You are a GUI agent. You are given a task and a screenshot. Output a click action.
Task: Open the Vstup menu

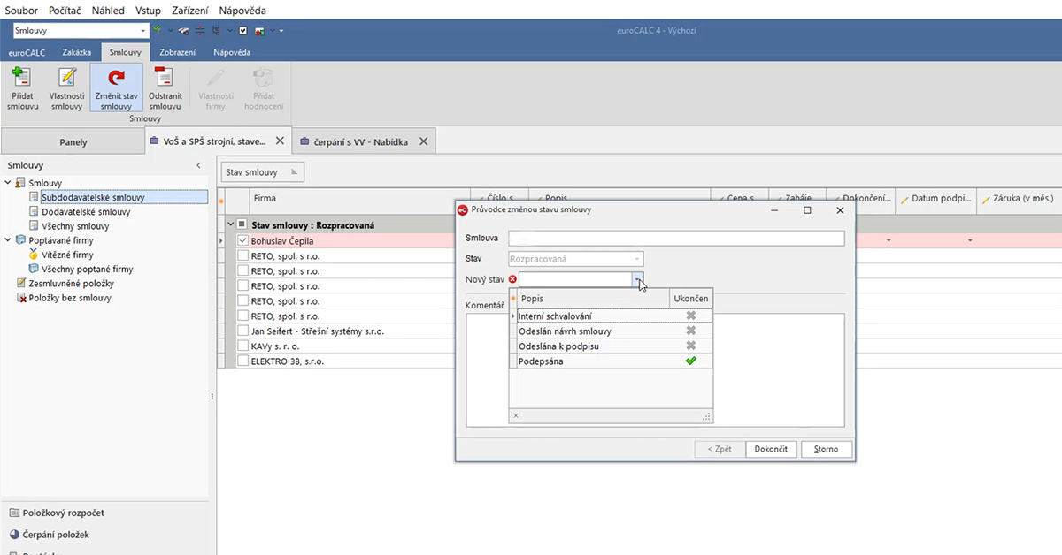pos(148,10)
